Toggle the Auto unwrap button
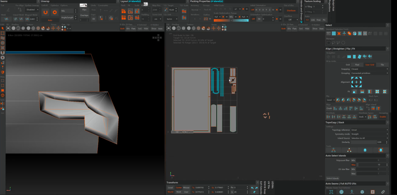Viewport: 397px width, 195px height. [50, 20]
